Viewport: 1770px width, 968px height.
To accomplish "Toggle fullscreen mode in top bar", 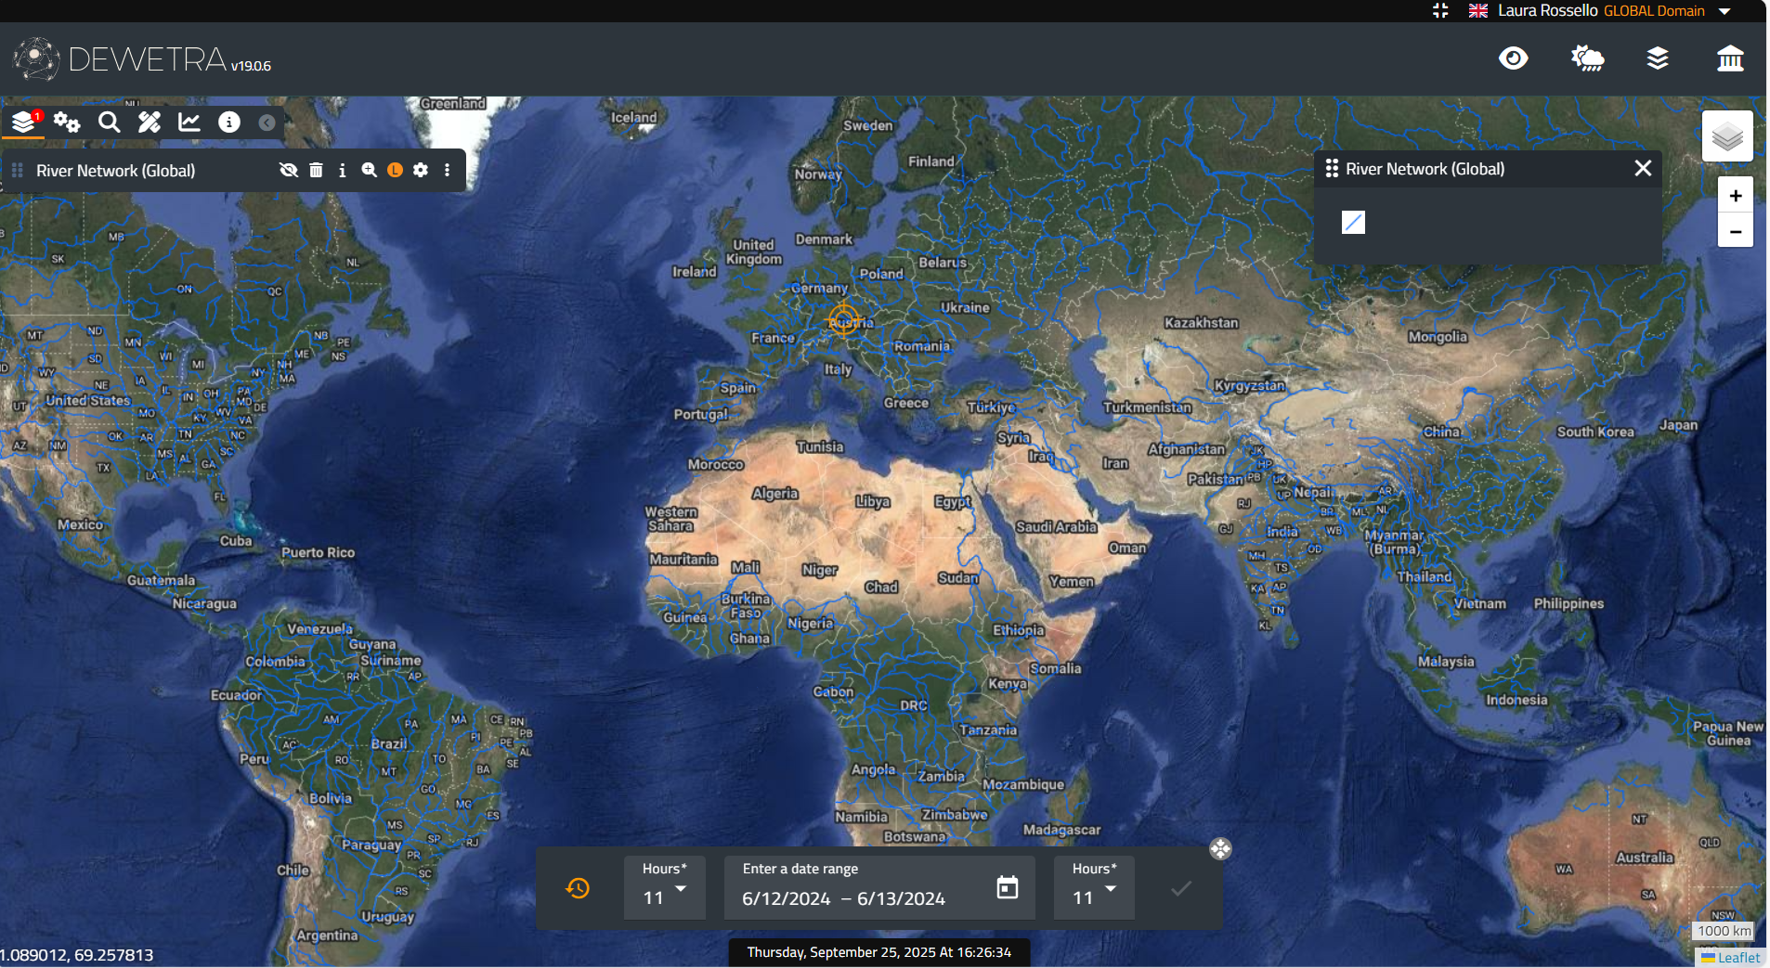I will 1440,10.
